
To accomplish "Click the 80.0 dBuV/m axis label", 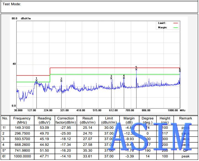I will click(x=21, y=18).
